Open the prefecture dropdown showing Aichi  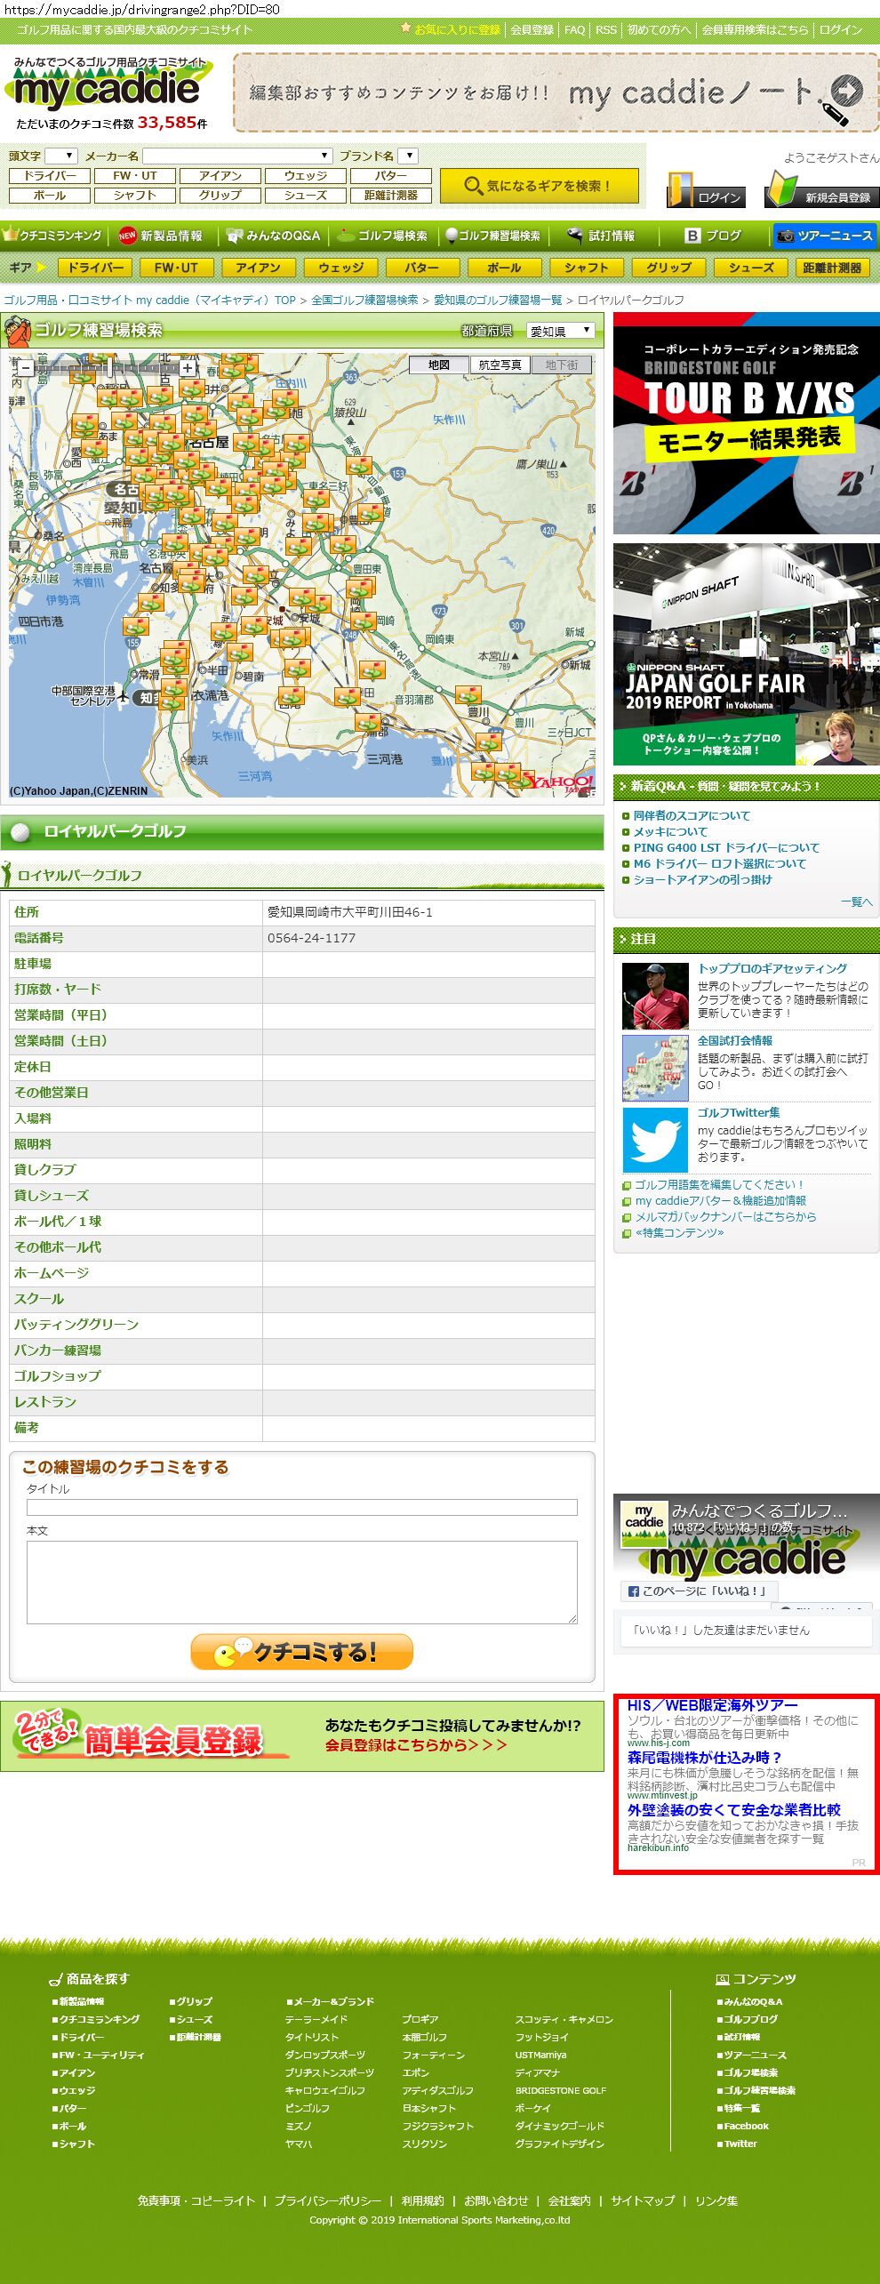[560, 331]
